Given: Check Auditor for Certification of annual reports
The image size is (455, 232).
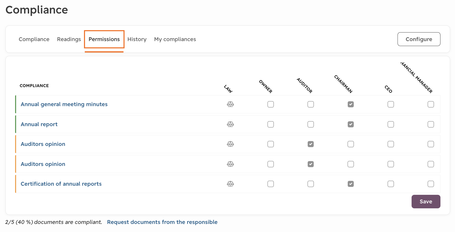Looking at the screenshot, I should pyautogui.click(x=311, y=184).
